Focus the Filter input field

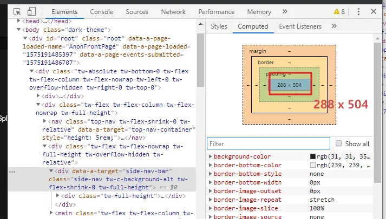point(269,144)
